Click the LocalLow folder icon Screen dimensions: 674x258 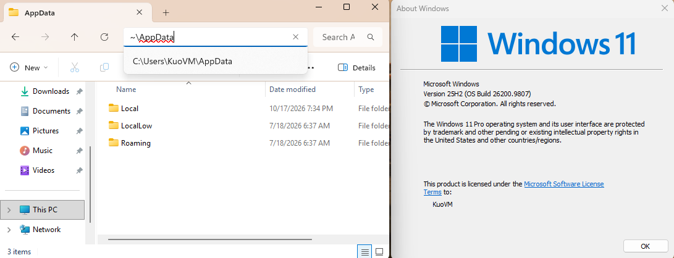114,125
